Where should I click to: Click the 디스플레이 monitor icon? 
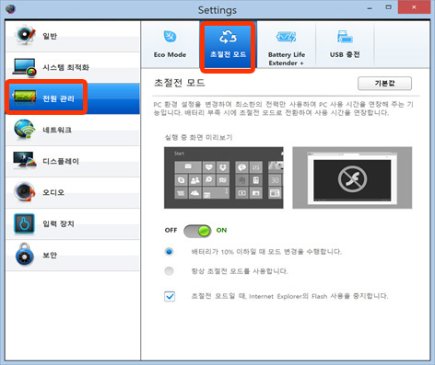click(x=24, y=161)
